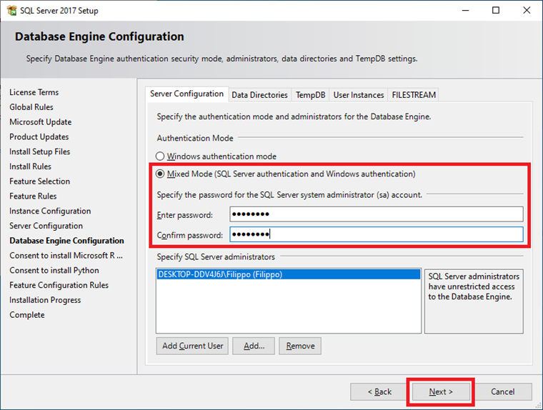The width and height of the screenshot is (543, 410).
Task: Click Global Rules in the step list
Action: pos(31,107)
